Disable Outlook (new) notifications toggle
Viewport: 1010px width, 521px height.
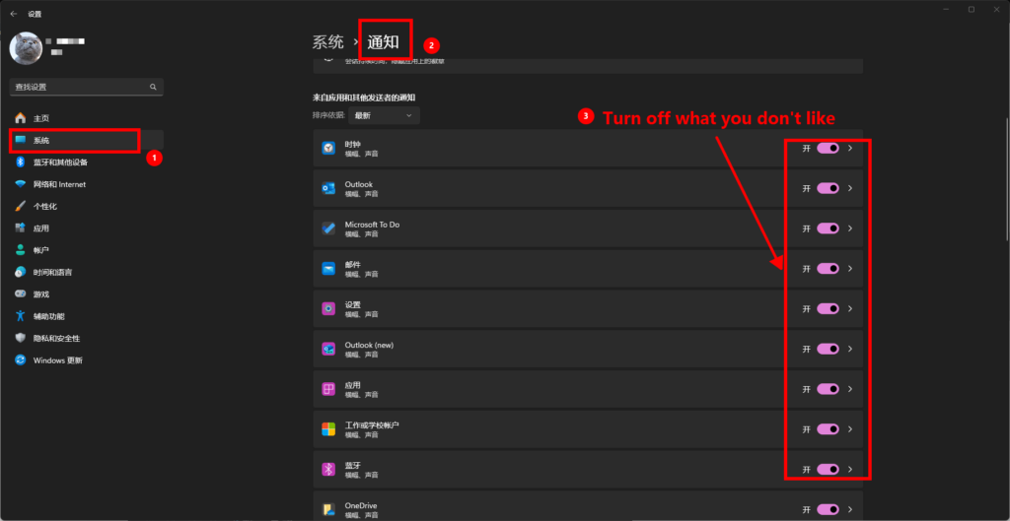[x=828, y=349]
